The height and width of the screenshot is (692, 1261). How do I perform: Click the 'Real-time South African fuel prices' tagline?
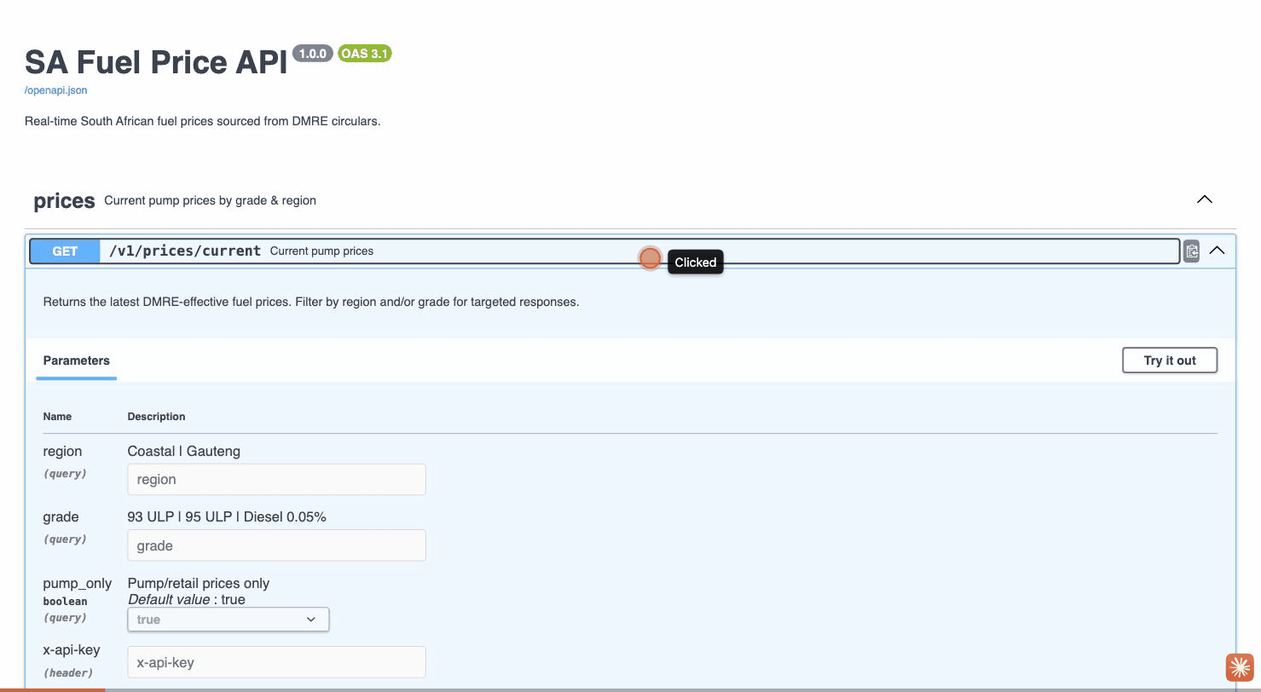202,121
